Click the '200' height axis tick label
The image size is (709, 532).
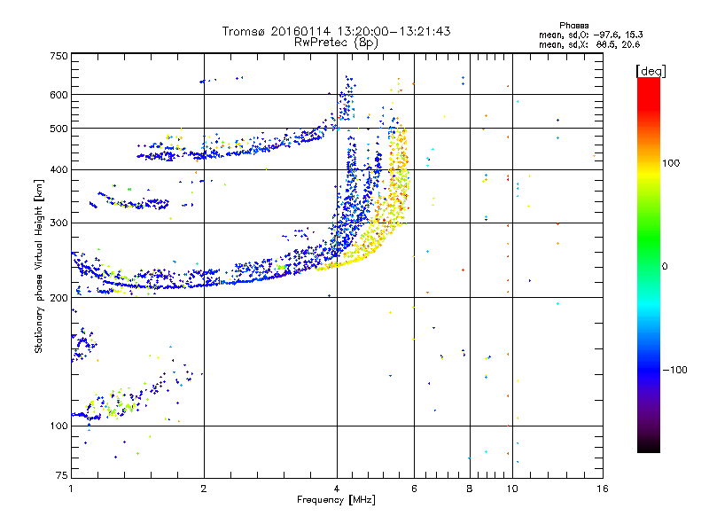point(58,298)
